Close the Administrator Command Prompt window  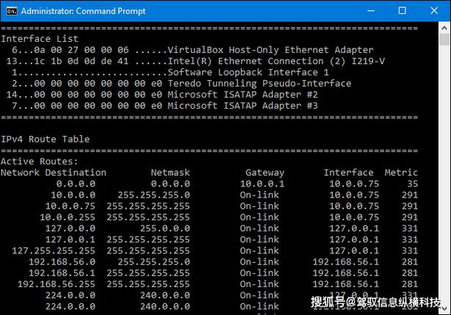click(434, 11)
